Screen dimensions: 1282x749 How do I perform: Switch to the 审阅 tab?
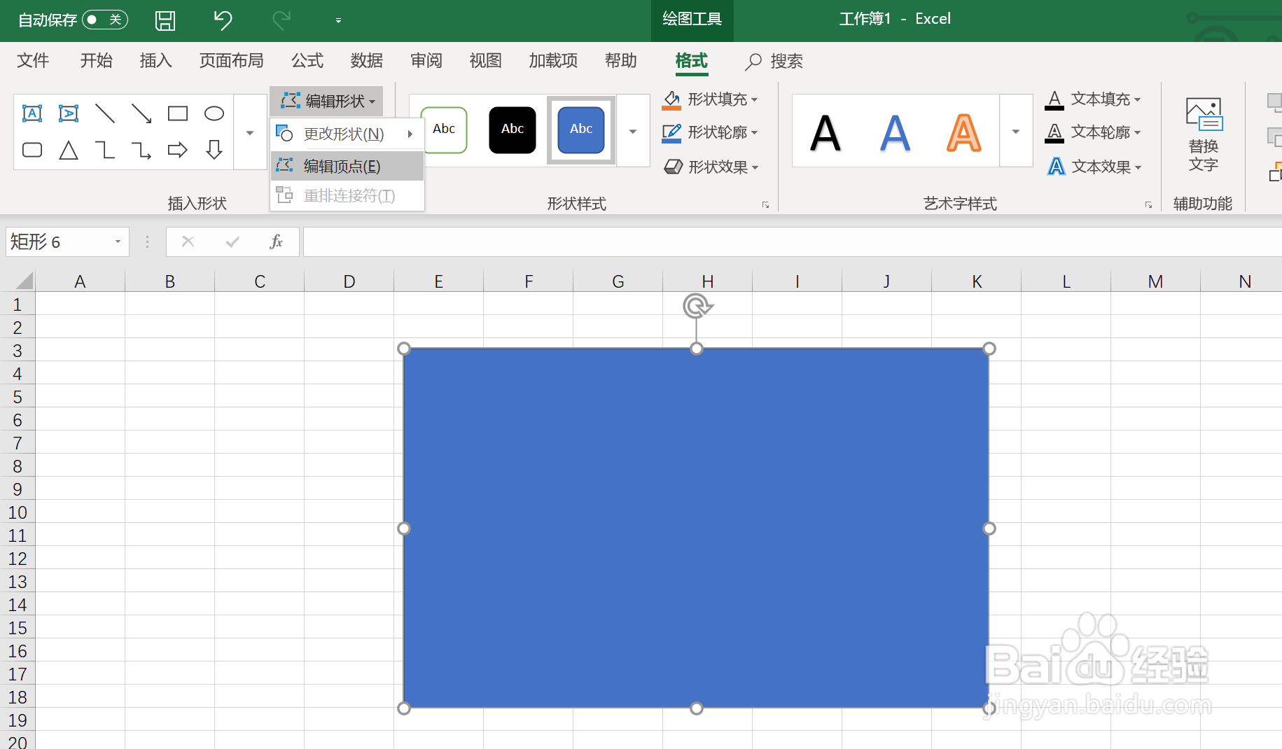pyautogui.click(x=426, y=61)
